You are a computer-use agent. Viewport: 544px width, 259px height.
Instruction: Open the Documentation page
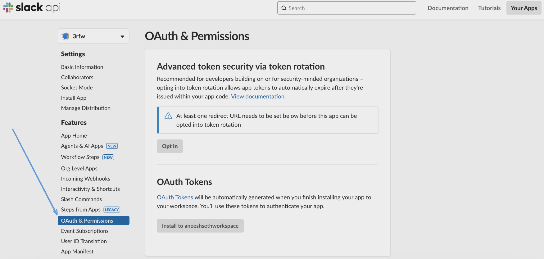point(448,8)
